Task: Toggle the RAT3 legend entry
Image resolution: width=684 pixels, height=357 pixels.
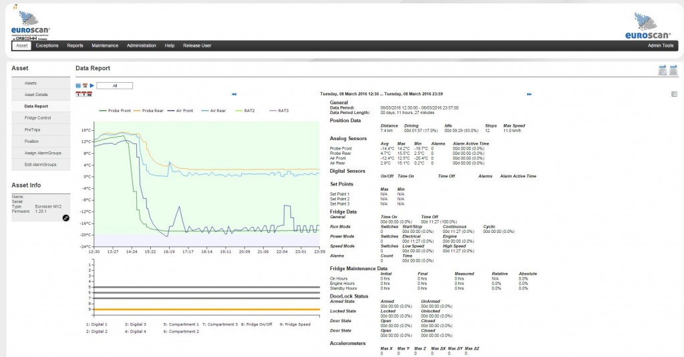Action: [x=279, y=111]
